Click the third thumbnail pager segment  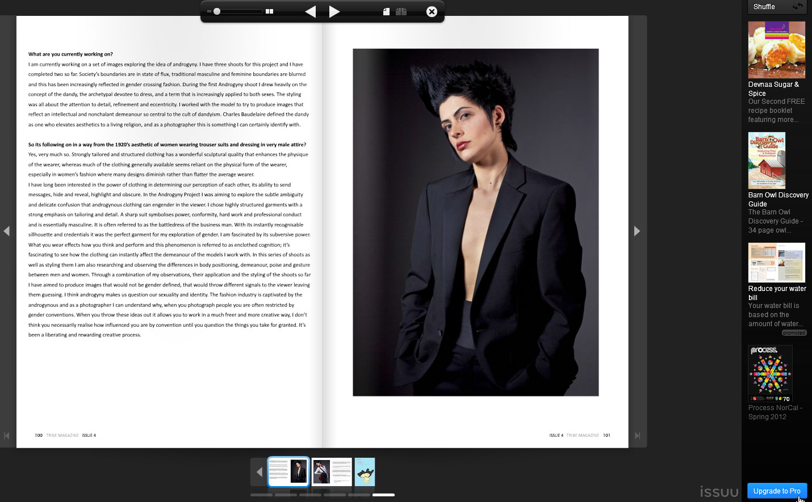[310, 495]
